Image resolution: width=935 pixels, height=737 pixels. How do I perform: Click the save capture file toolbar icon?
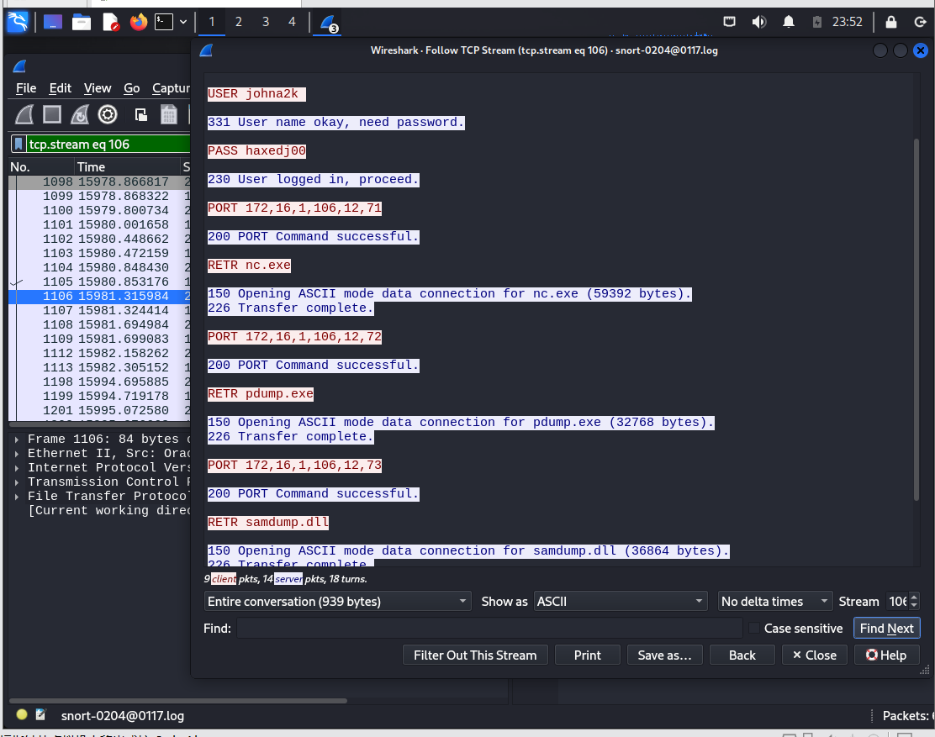pyautogui.click(x=169, y=114)
